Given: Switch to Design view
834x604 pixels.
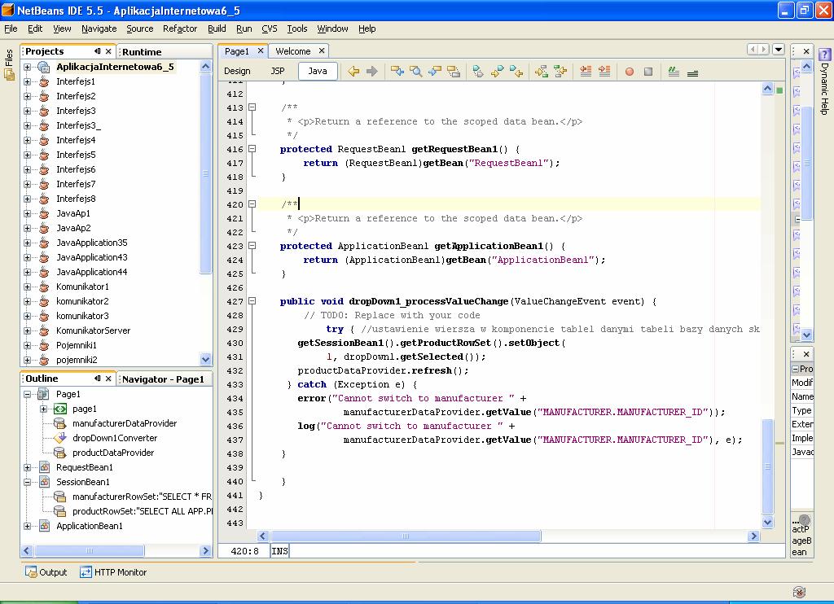Looking at the screenshot, I should point(237,71).
